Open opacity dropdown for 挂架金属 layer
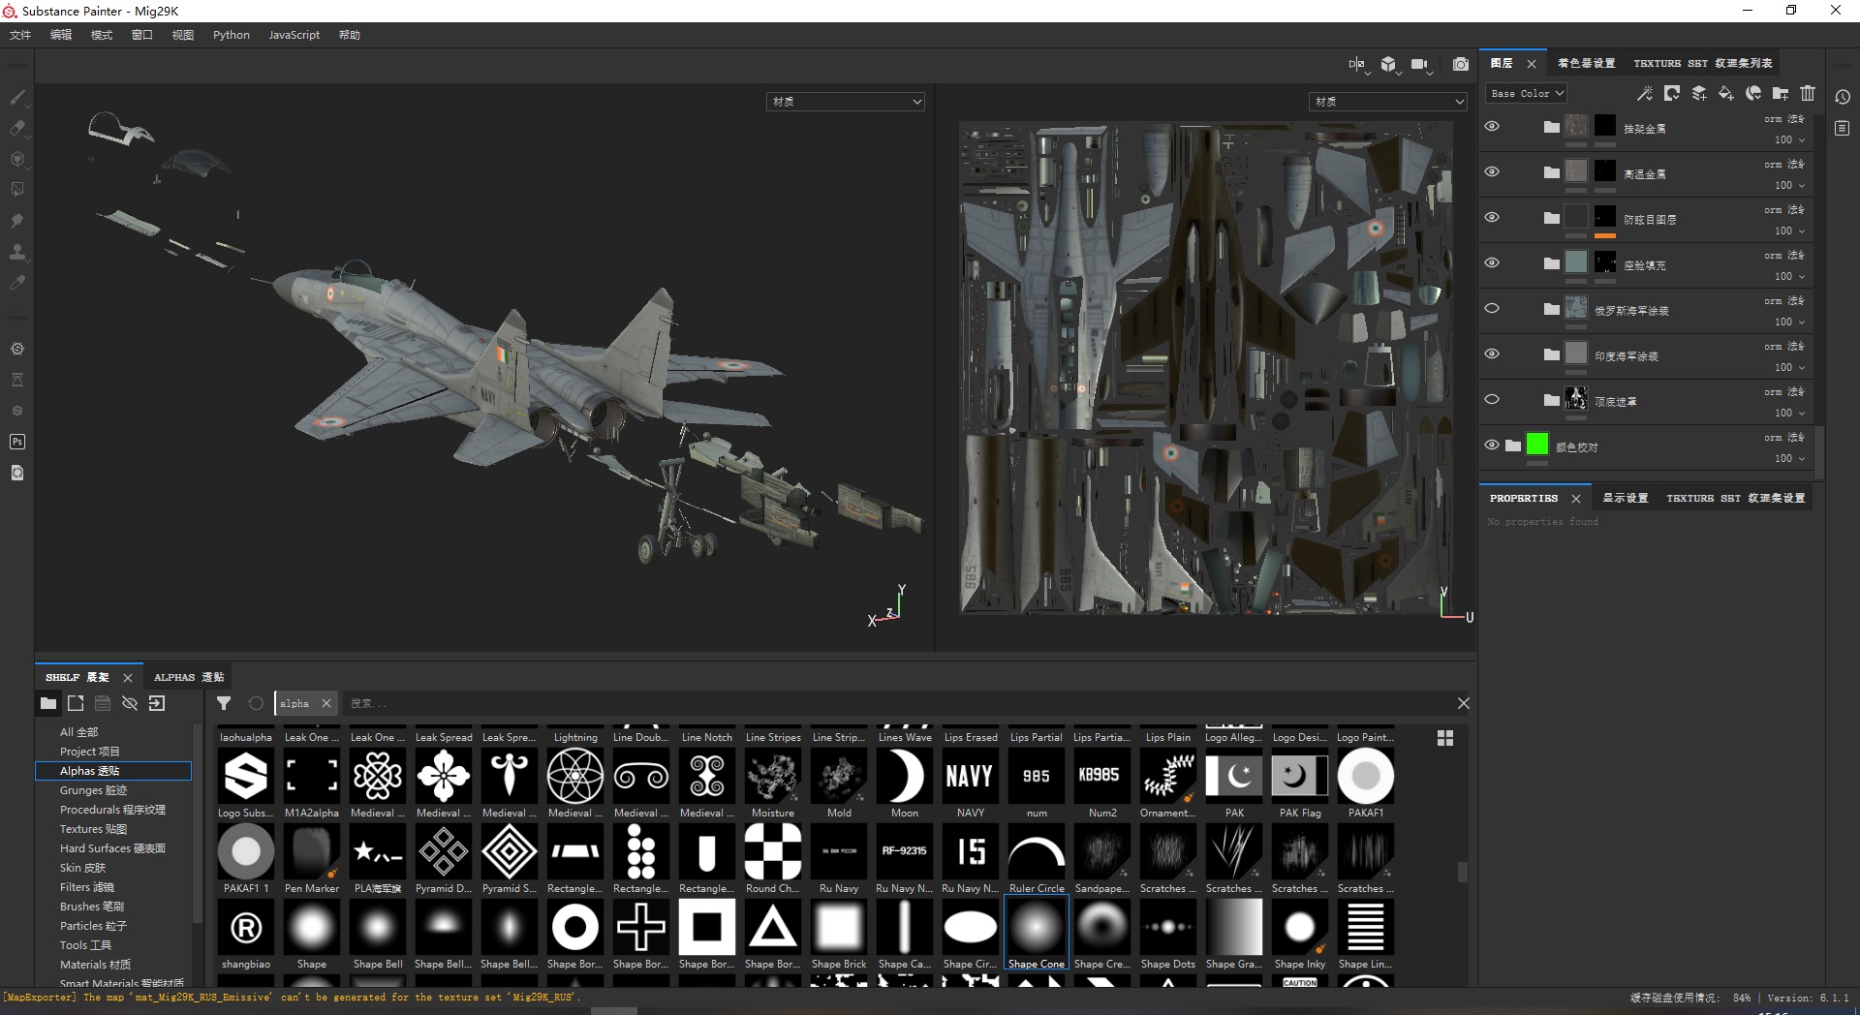The width and height of the screenshot is (1860, 1015). (x=1789, y=139)
